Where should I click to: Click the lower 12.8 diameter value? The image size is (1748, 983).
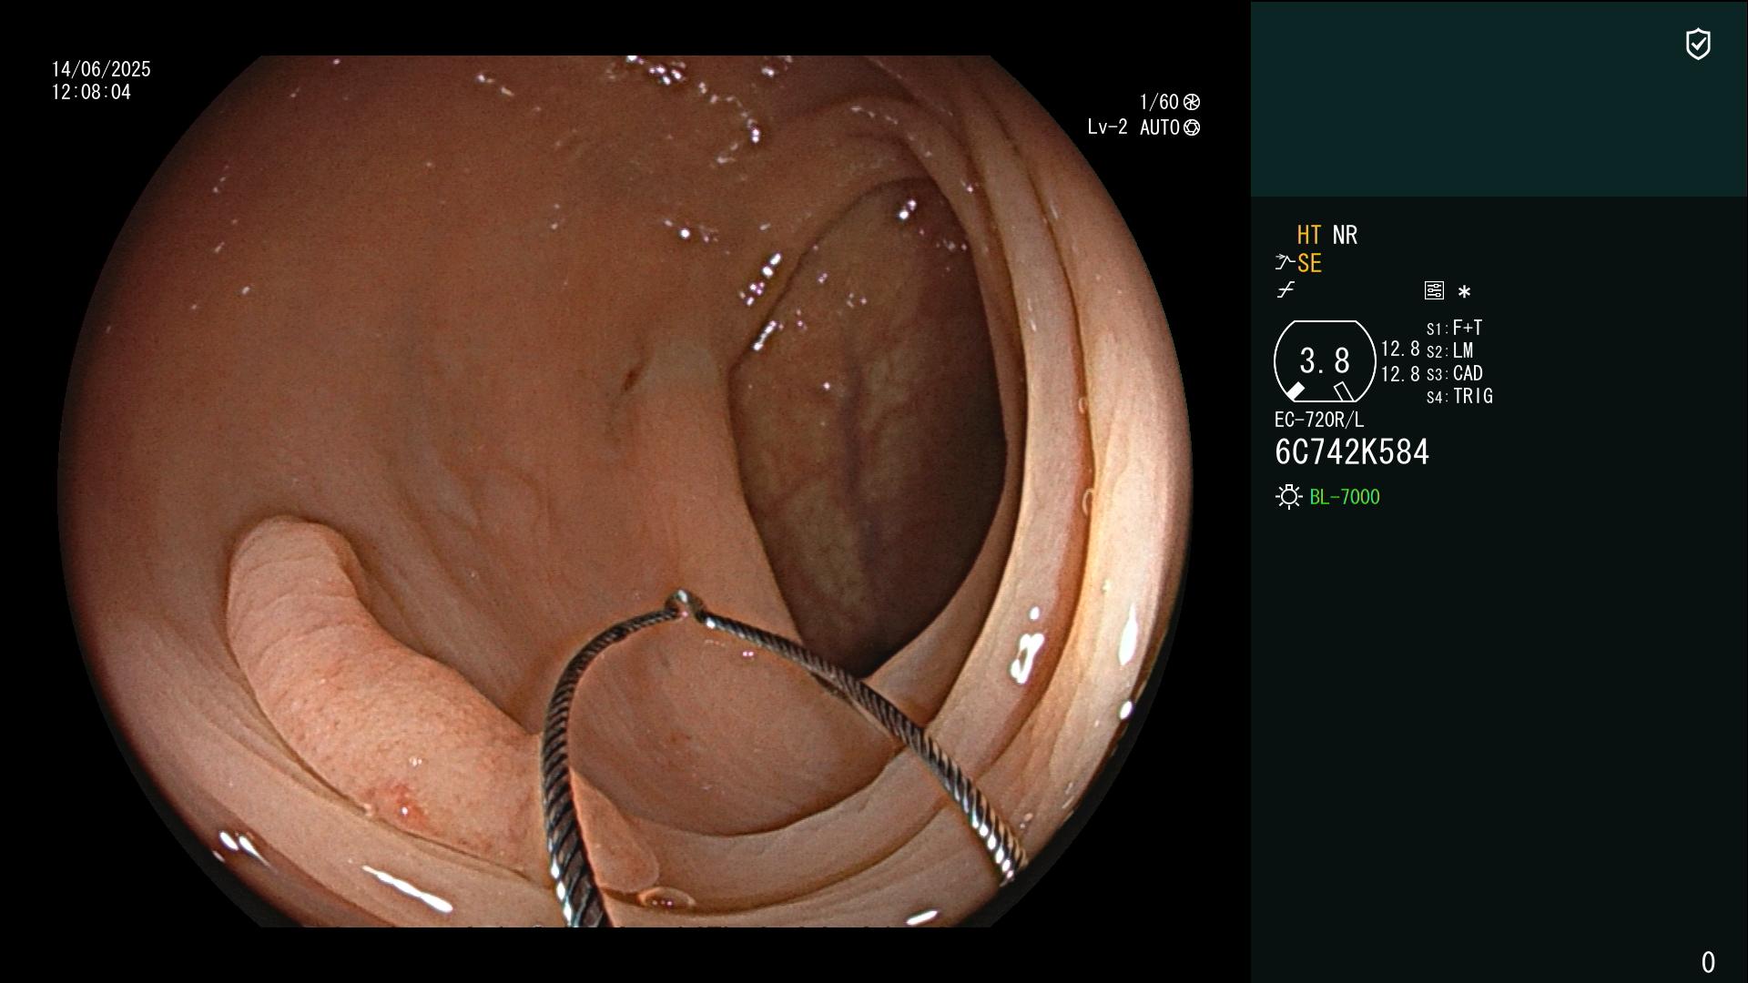tap(1400, 374)
